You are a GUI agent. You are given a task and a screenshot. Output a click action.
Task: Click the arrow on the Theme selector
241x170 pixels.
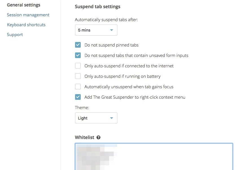pyautogui.click(x=111, y=118)
